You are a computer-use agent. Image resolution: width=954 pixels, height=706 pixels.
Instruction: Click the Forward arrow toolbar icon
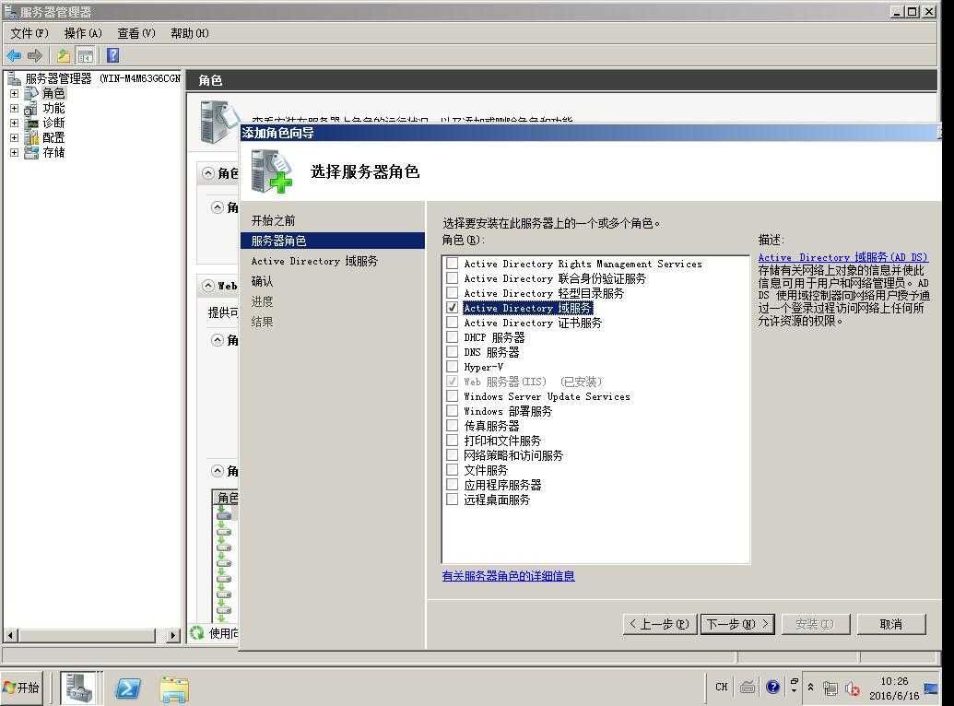35,56
